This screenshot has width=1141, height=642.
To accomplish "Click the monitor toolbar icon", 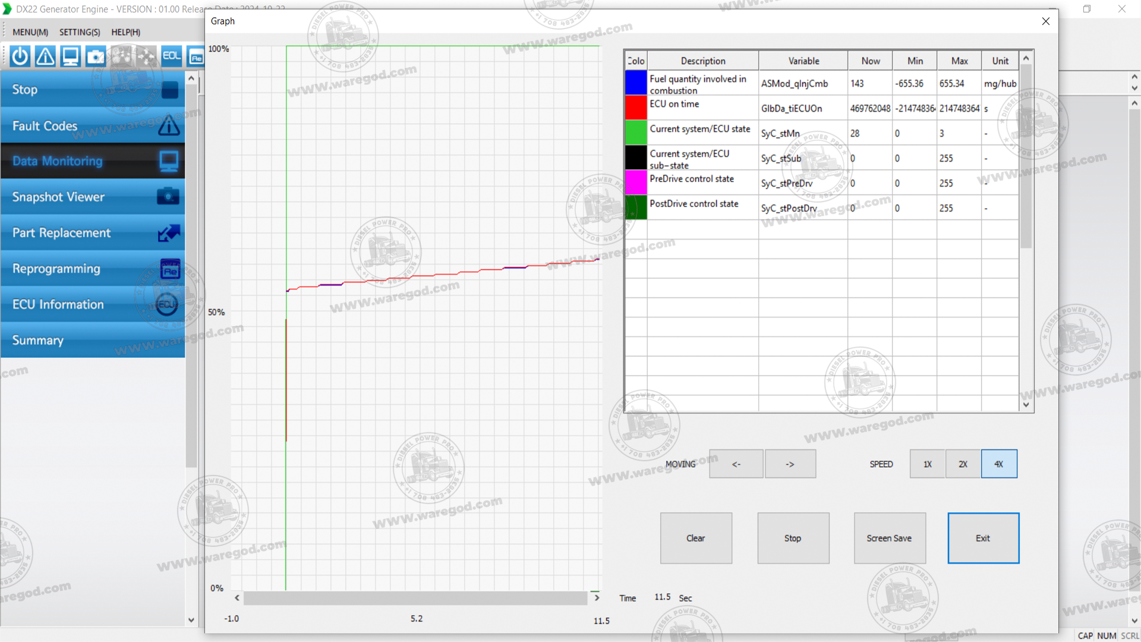I will [x=70, y=56].
